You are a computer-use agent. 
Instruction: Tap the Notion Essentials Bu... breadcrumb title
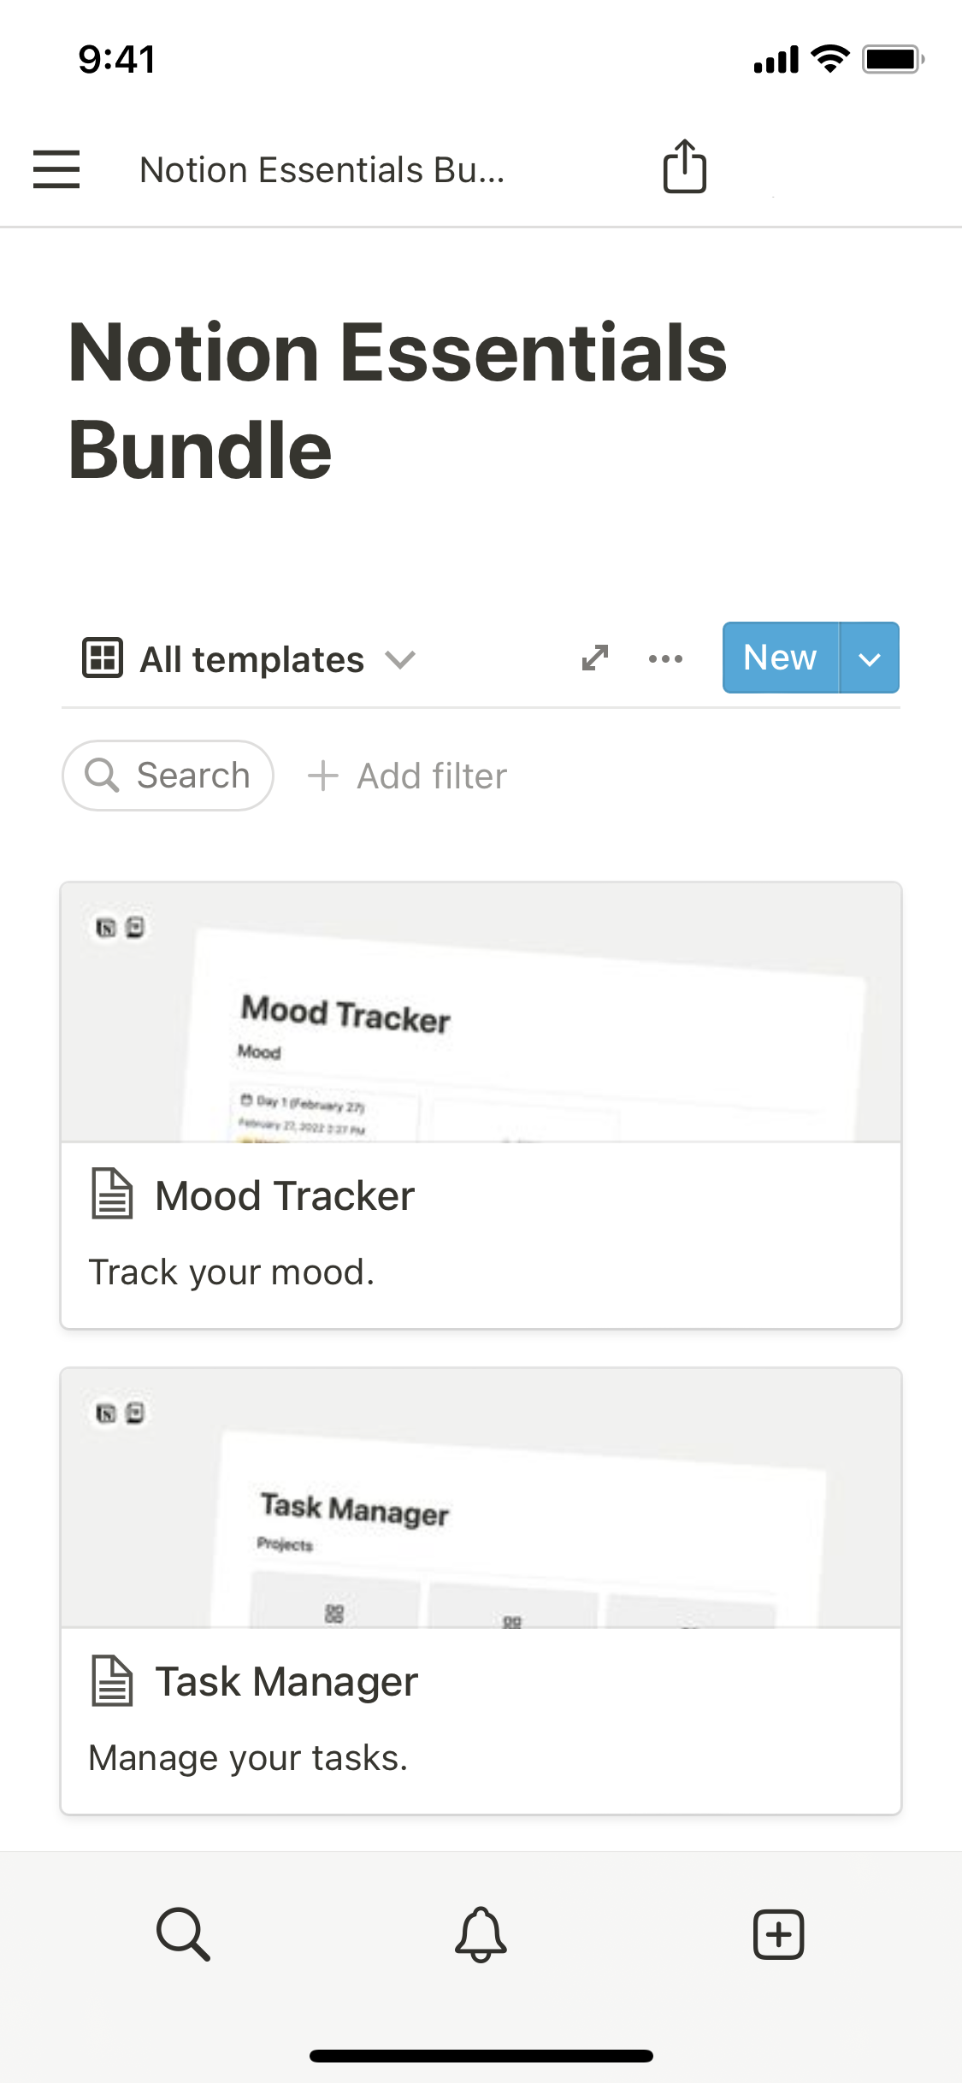[x=322, y=170]
